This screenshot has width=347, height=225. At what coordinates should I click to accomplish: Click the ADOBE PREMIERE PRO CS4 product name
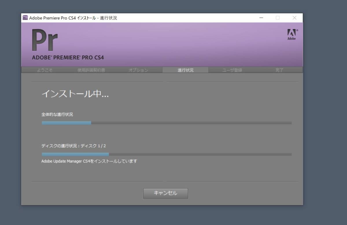pyautogui.click(x=68, y=58)
